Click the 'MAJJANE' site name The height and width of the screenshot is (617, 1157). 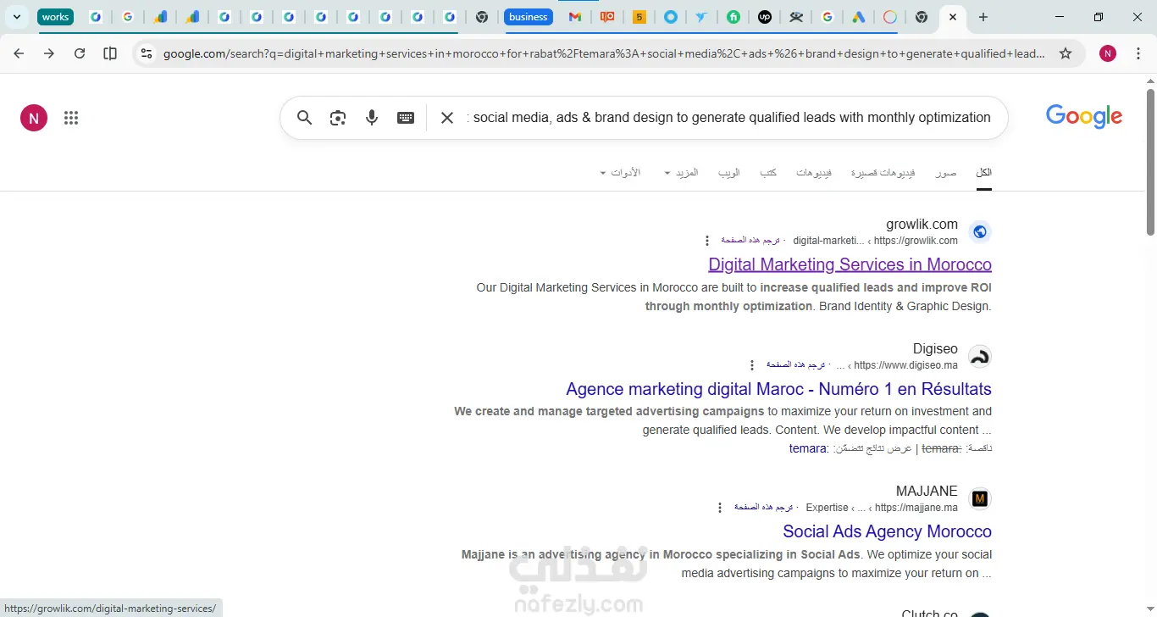[x=927, y=492]
